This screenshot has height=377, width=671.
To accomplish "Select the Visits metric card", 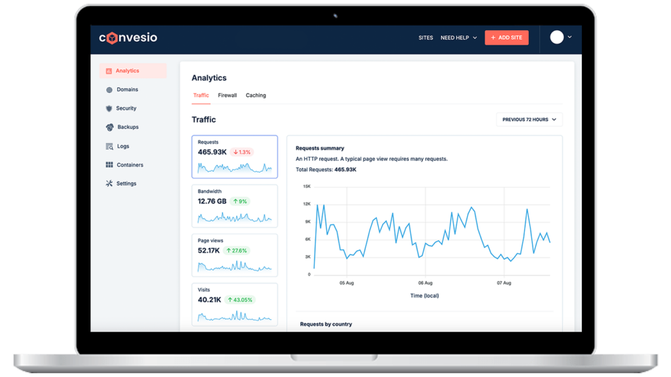I will click(x=235, y=305).
